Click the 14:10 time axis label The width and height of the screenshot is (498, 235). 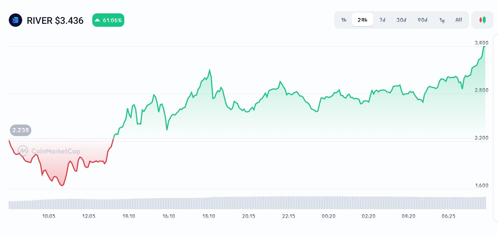pyautogui.click(x=129, y=216)
